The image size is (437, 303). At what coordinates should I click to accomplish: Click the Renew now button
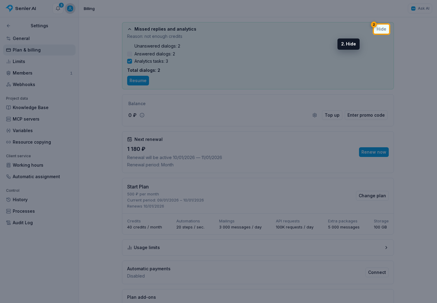tap(374, 152)
